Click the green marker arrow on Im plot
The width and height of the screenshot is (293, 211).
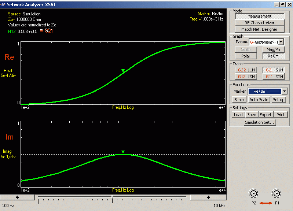coord(123,152)
